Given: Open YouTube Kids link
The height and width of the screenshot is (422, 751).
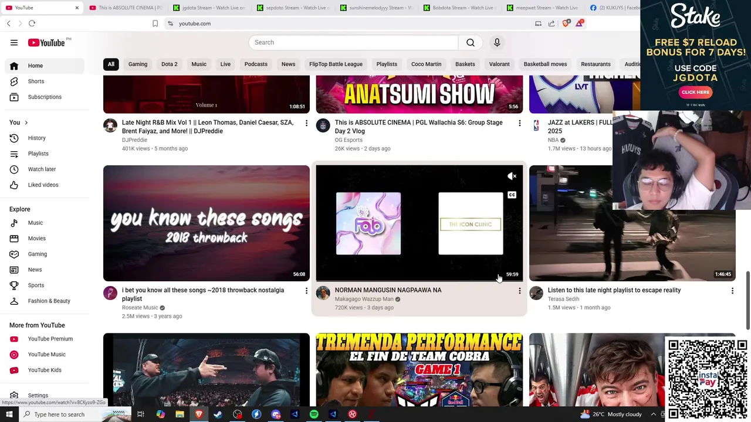Looking at the screenshot, I should (x=45, y=370).
